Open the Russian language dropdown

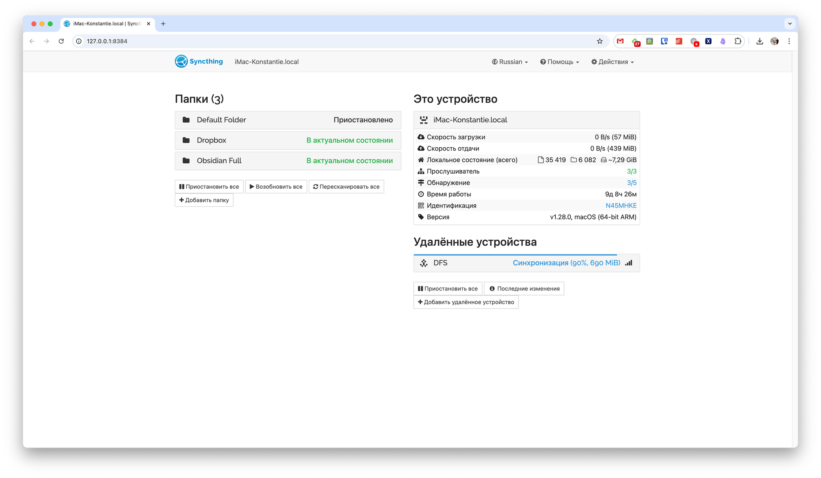point(510,62)
